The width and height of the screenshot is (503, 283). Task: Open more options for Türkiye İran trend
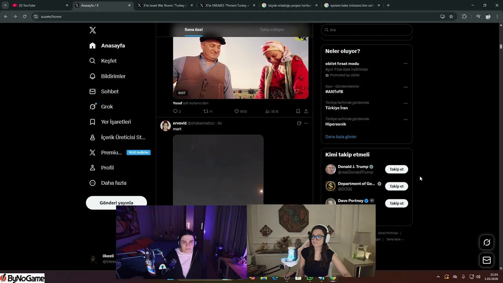coord(406,103)
